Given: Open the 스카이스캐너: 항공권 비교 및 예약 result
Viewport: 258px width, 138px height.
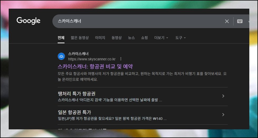Looking at the screenshot, I should click(x=95, y=66).
